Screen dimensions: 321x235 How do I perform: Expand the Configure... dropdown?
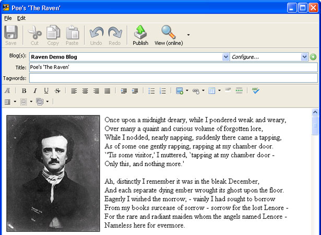pos(304,57)
